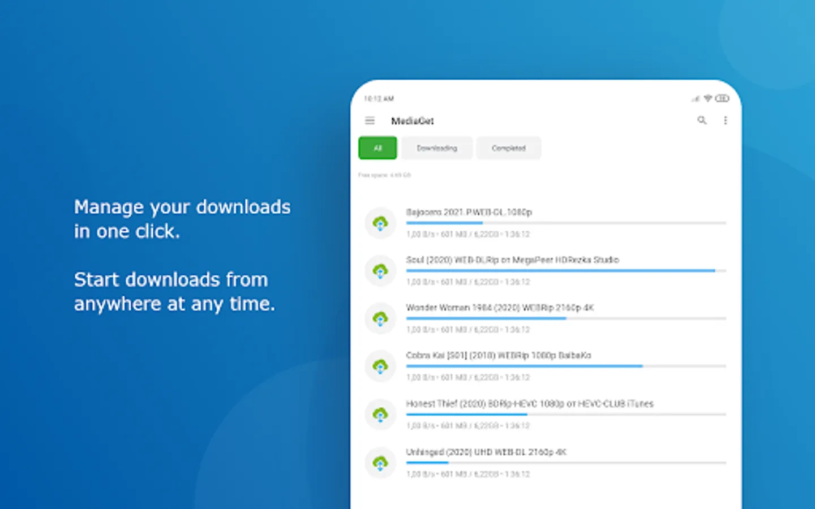Click the Free space label
The height and width of the screenshot is (509, 815).
pyautogui.click(x=384, y=175)
